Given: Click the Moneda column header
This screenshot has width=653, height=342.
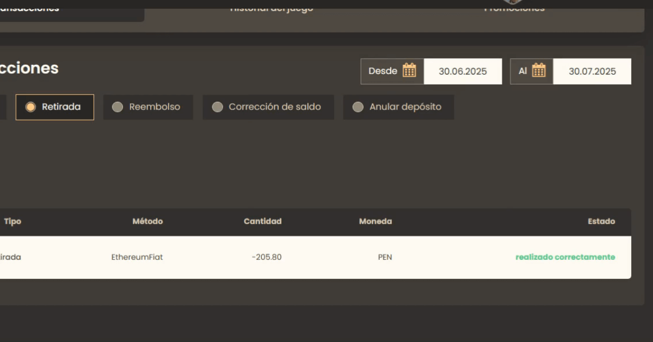Looking at the screenshot, I should (x=375, y=222).
